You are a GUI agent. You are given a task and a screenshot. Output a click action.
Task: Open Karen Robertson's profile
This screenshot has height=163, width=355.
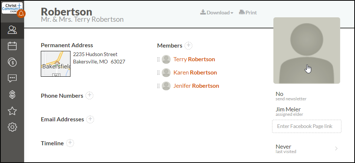[x=195, y=73]
